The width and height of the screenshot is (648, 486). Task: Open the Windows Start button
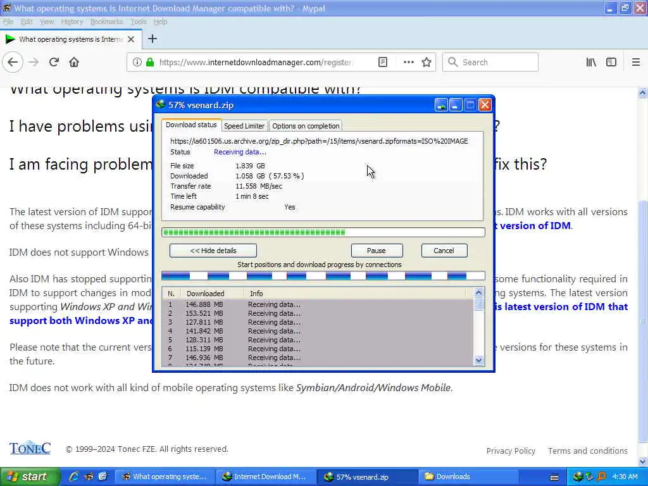29,477
